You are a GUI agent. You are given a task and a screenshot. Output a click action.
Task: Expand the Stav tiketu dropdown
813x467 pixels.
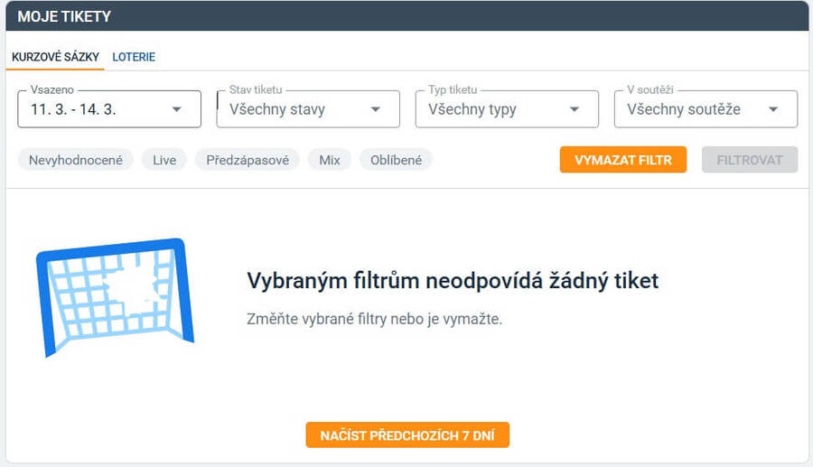[308, 109]
